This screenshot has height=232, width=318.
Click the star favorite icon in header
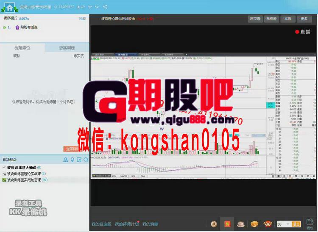pos(90,7)
